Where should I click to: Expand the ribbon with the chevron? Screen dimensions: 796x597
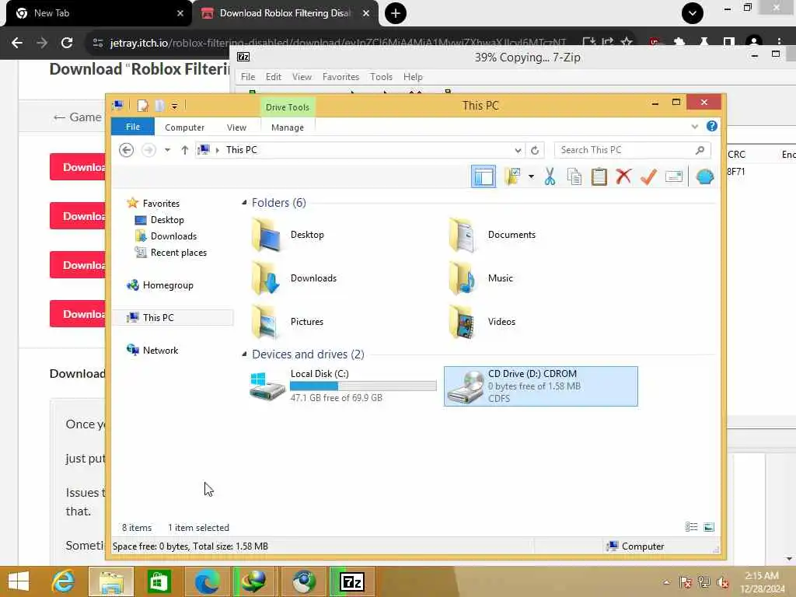(694, 127)
